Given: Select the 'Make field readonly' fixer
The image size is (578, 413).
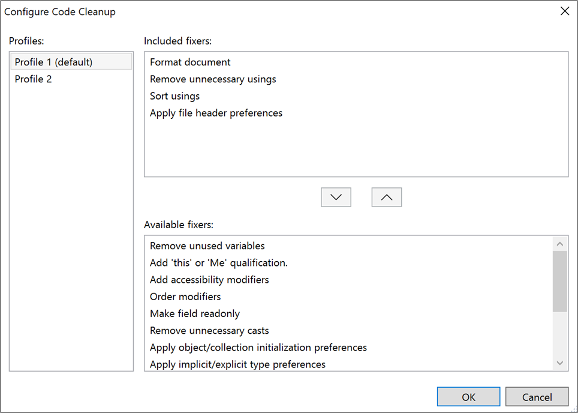Looking at the screenshot, I should point(194,313).
